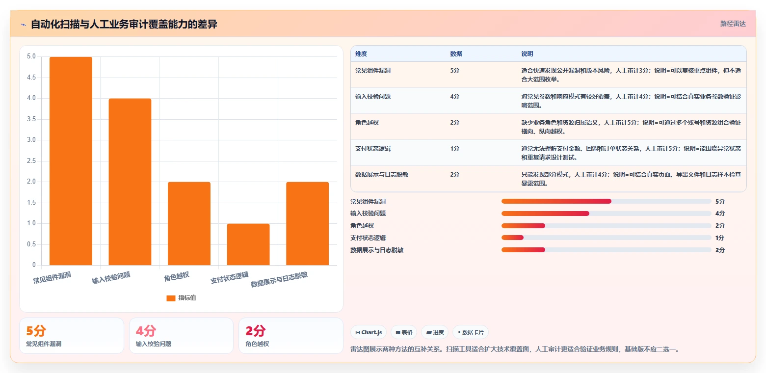Click the 1分 value after the progress bar

tap(720, 238)
